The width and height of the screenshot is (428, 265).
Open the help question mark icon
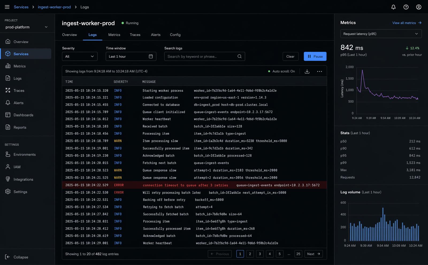[406, 7]
